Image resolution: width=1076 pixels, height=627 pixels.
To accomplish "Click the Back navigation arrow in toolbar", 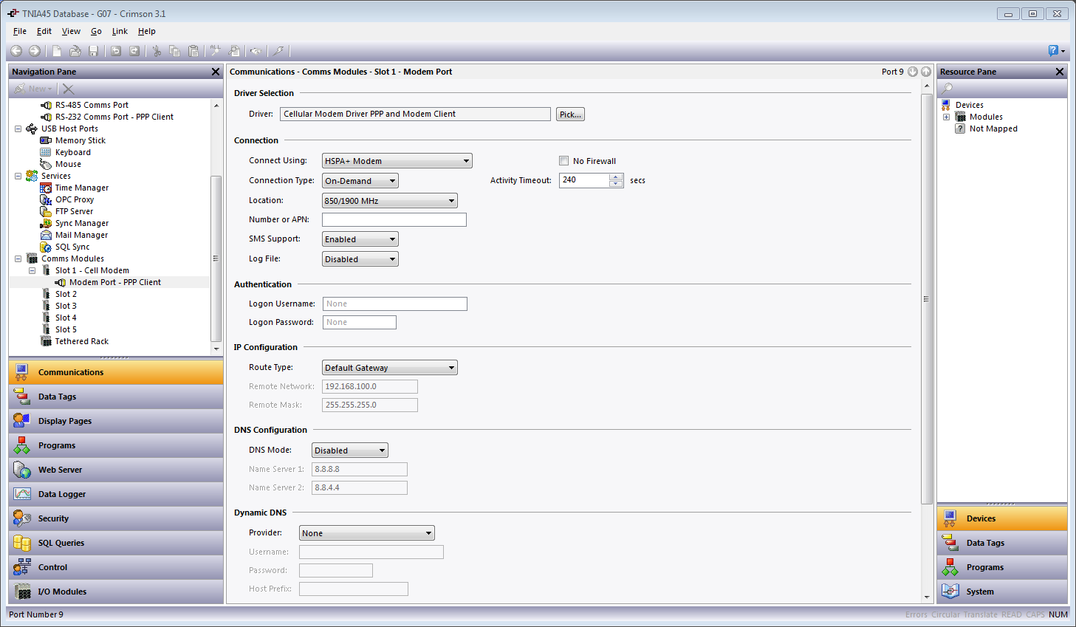I will tap(16, 51).
